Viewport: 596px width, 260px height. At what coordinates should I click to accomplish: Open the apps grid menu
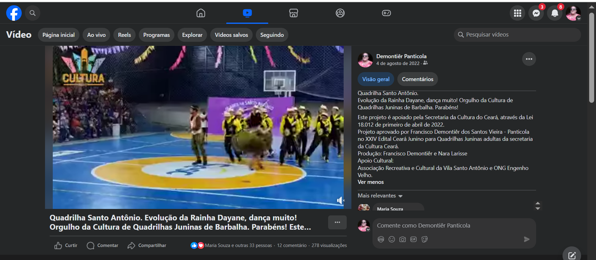517,13
